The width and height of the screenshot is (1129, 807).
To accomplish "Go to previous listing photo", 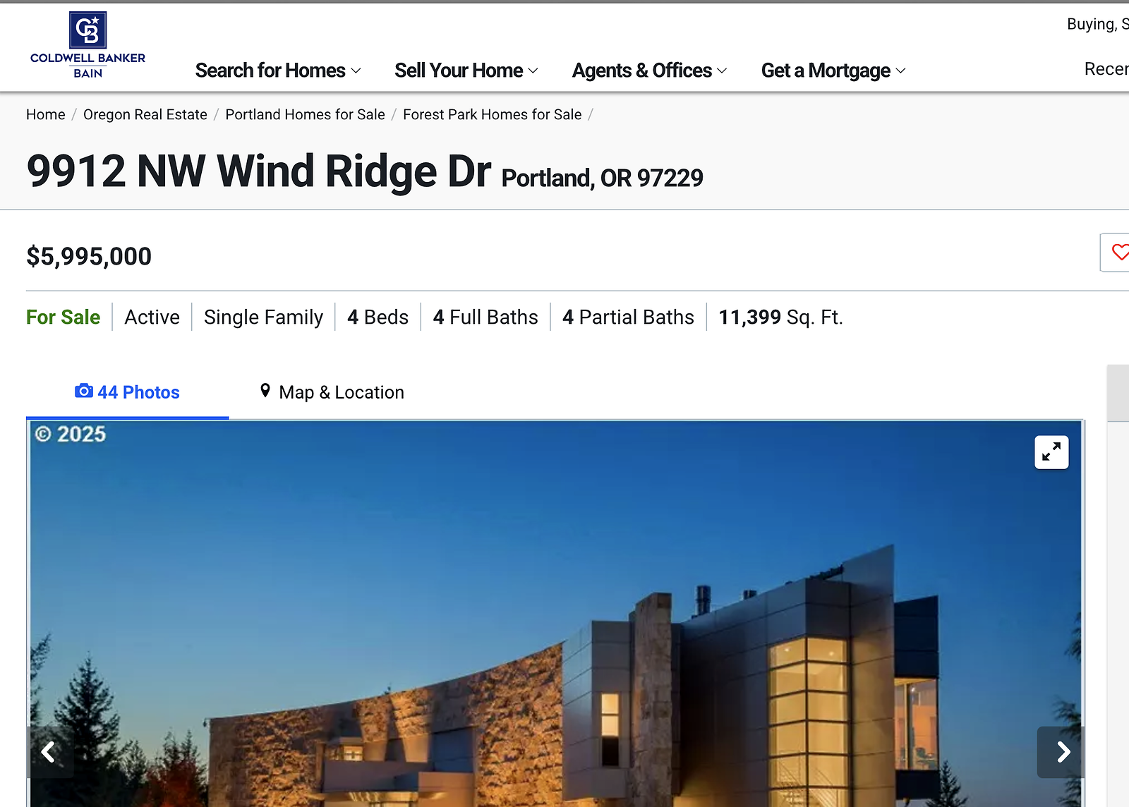I will point(49,752).
